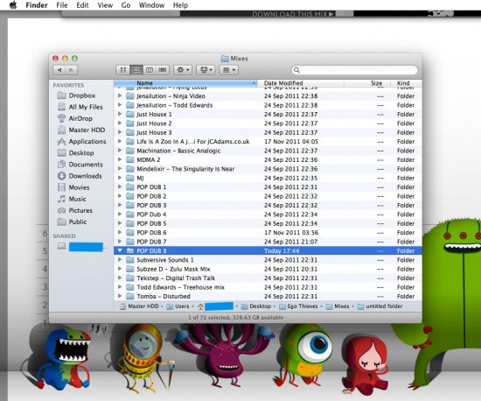Switch to icon view in toolbar
Viewport: 481px width, 401px height.
tap(123, 70)
